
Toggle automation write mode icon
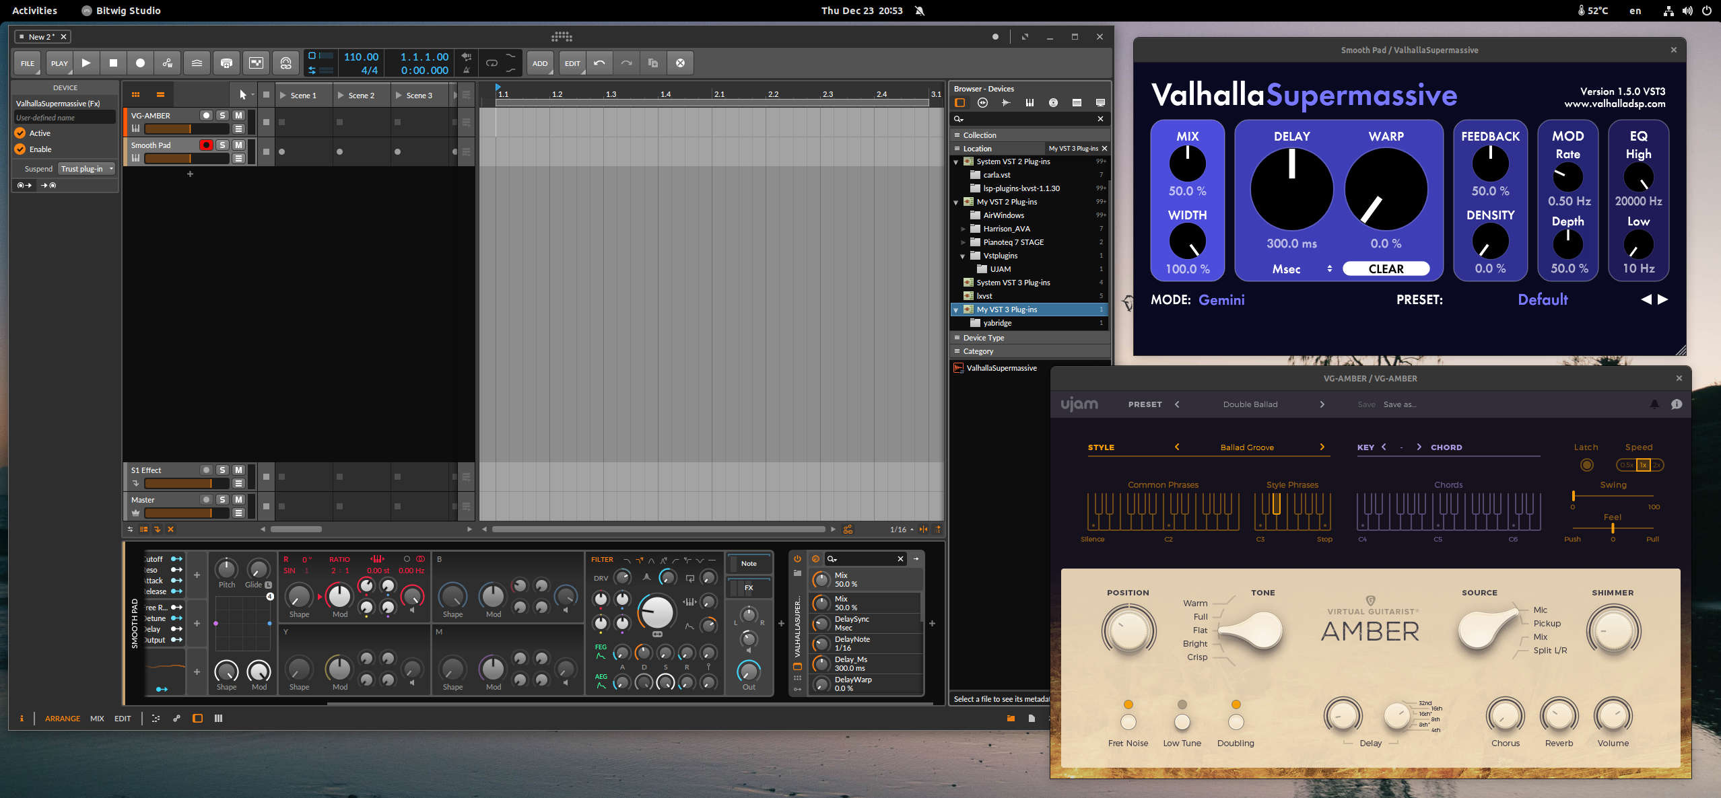coord(167,63)
